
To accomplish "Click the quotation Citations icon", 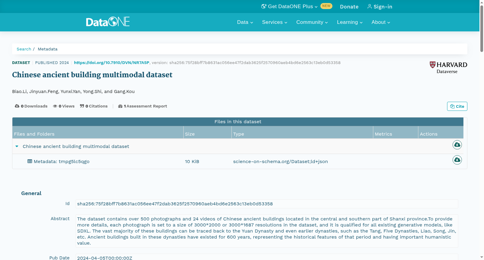I will point(82,106).
